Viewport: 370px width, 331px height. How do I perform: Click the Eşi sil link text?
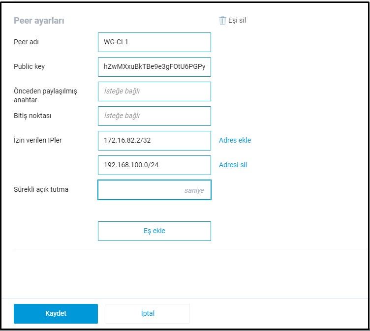click(x=237, y=21)
